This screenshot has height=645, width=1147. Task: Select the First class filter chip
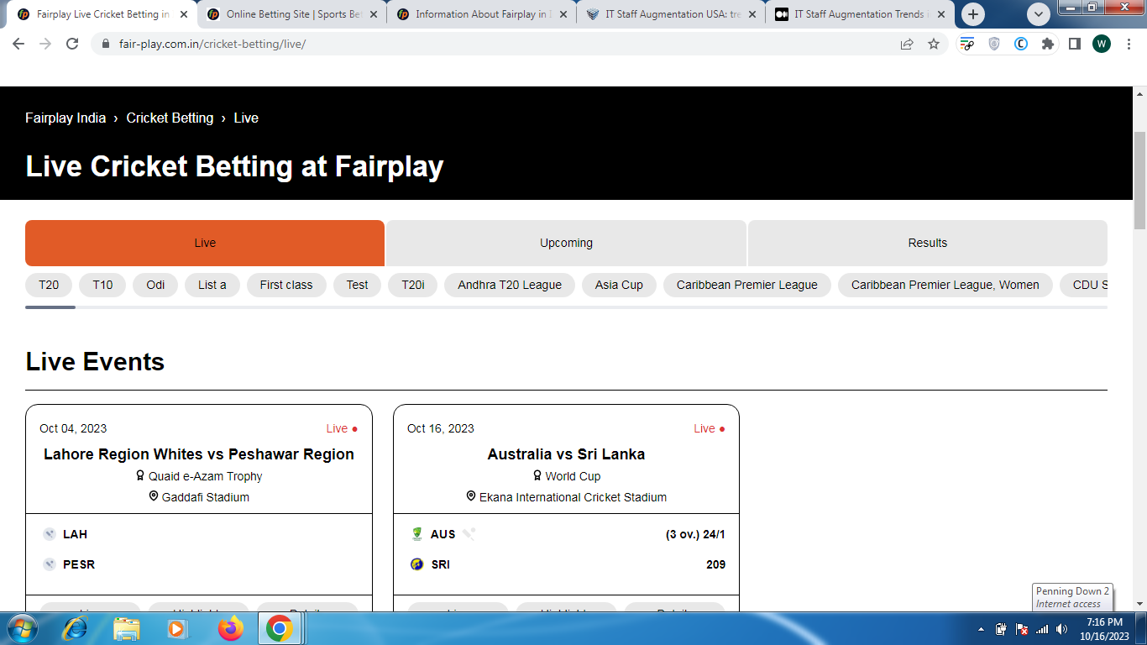[286, 285]
